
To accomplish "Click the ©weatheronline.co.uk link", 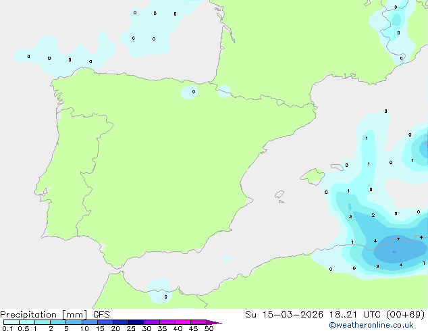I will (371, 325).
